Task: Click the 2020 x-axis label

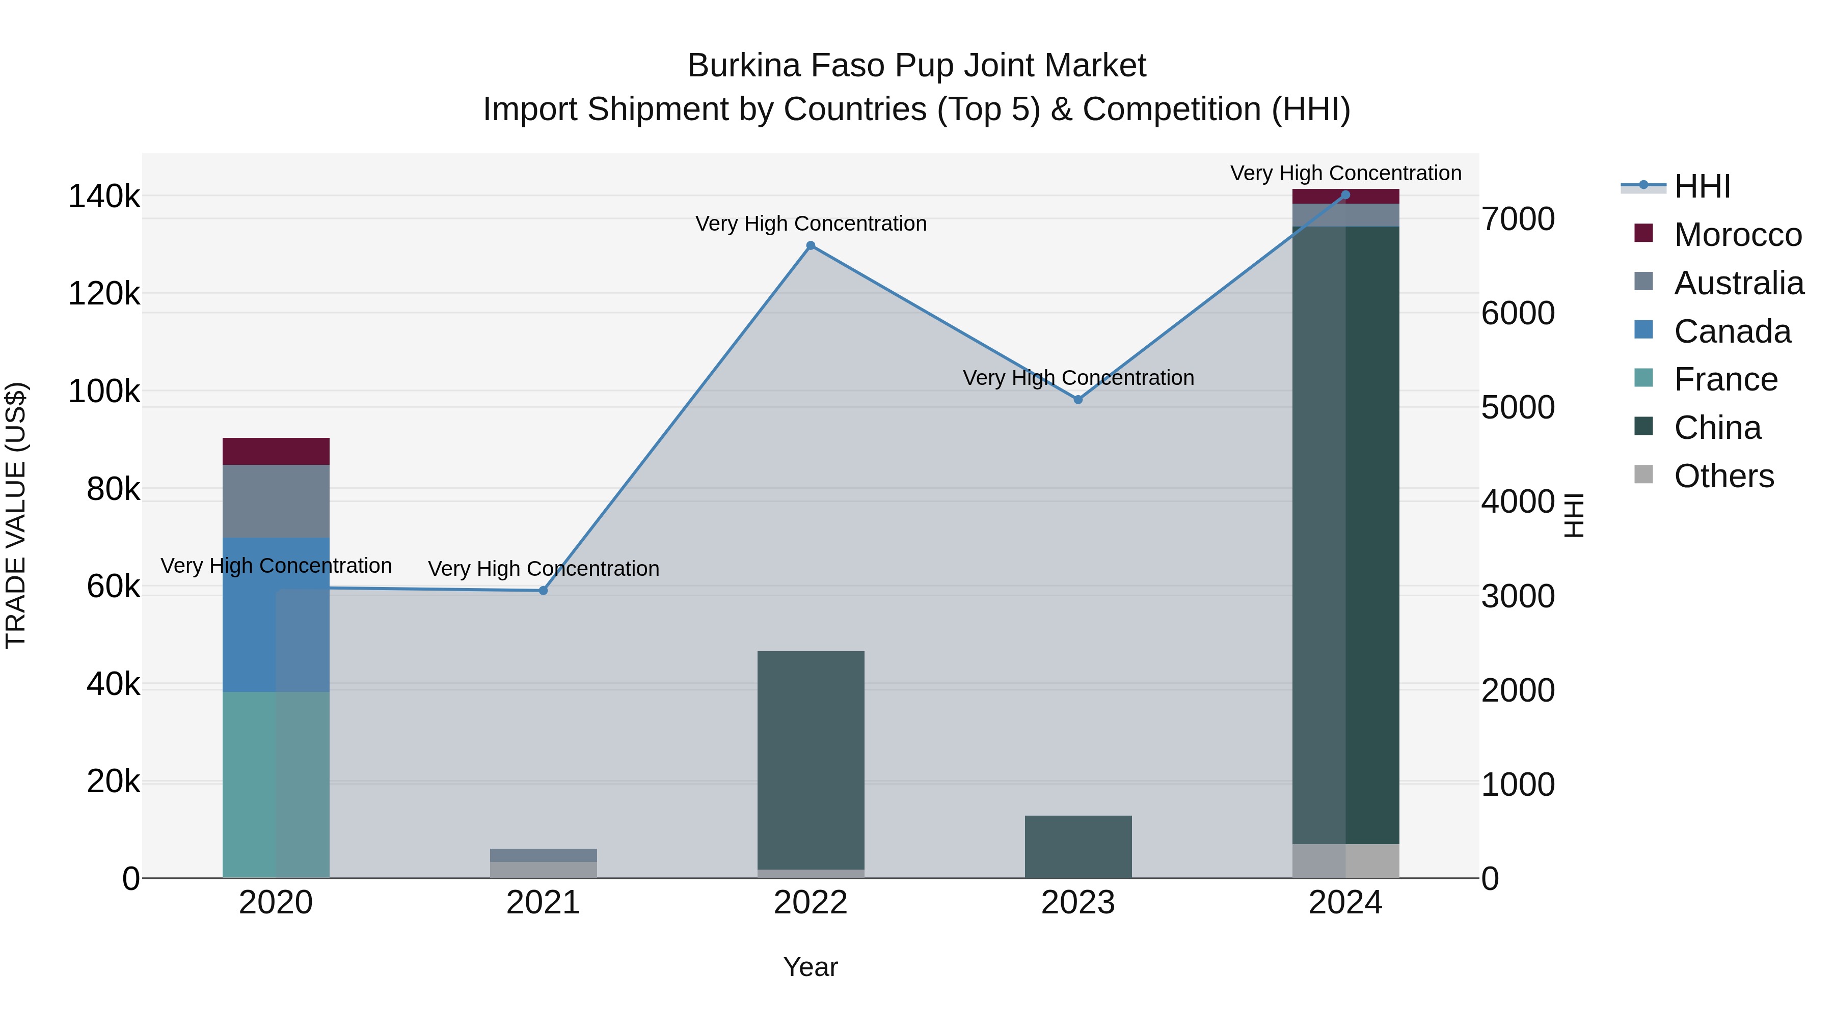Action: tap(276, 903)
